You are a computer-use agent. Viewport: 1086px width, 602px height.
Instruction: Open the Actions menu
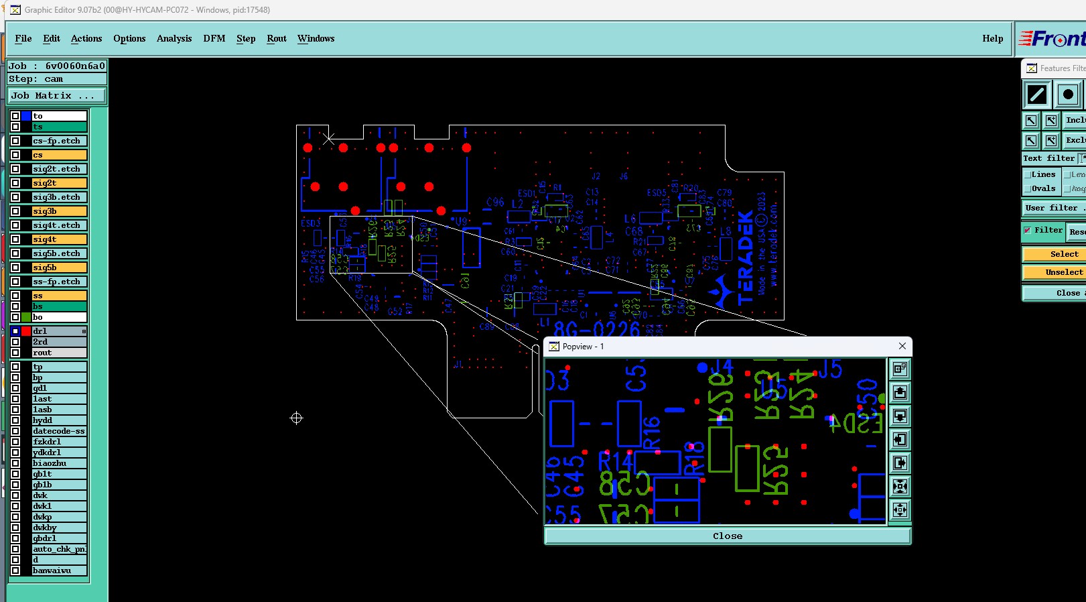[86, 38]
